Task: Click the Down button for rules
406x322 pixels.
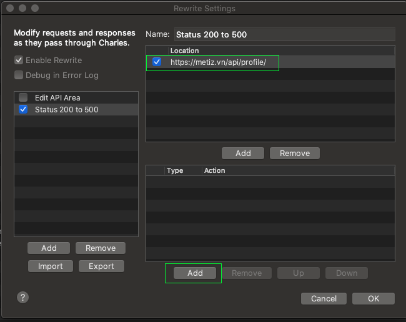Action: [347, 273]
